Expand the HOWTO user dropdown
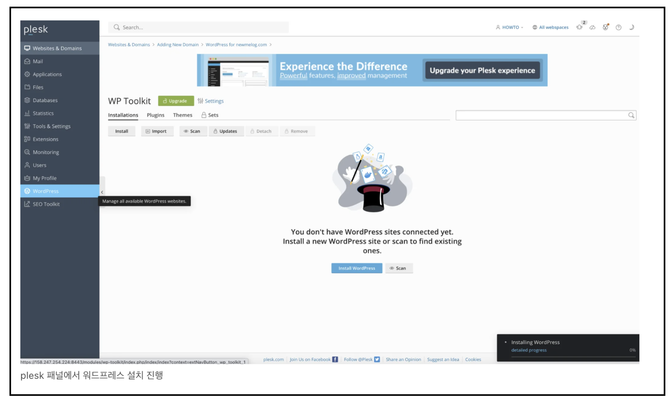671x401 pixels. (x=510, y=28)
